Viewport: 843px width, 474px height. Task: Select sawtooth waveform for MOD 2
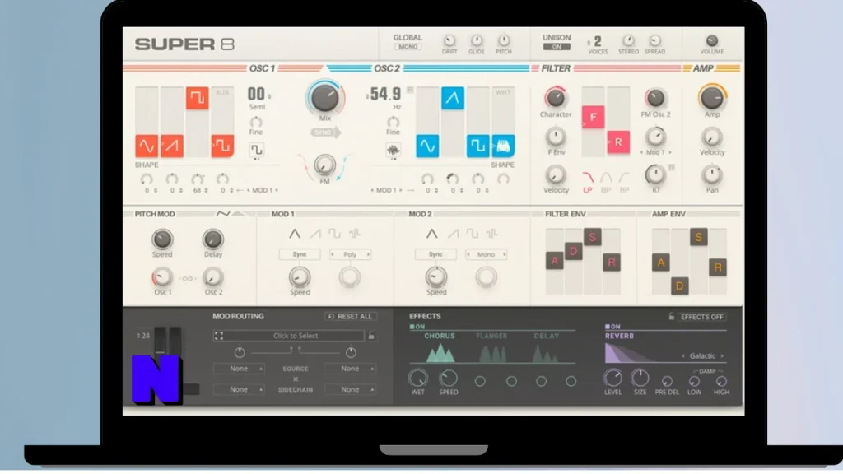[453, 234]
